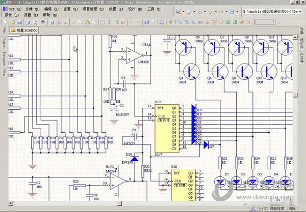Open the Filter side panel tab
The width and height of the screenshot is (306, 212).
pyautogui.click(x=4, y=72)
